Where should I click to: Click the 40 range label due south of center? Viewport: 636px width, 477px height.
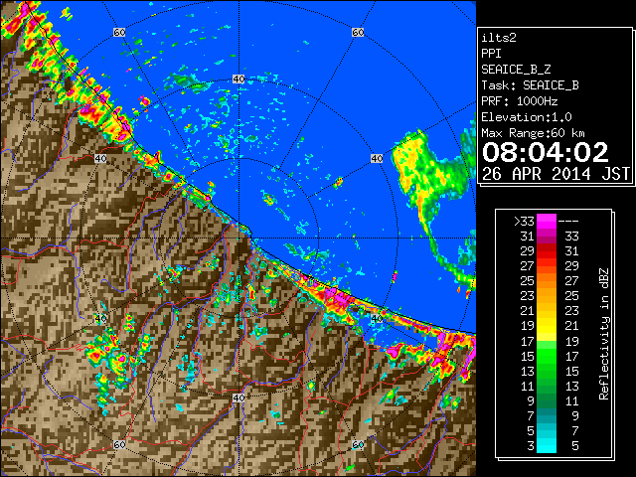238,397
